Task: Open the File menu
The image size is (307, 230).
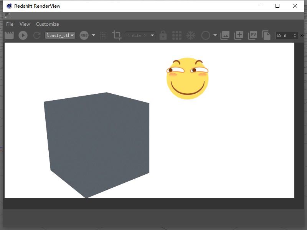Action: (x=10, y=24)
